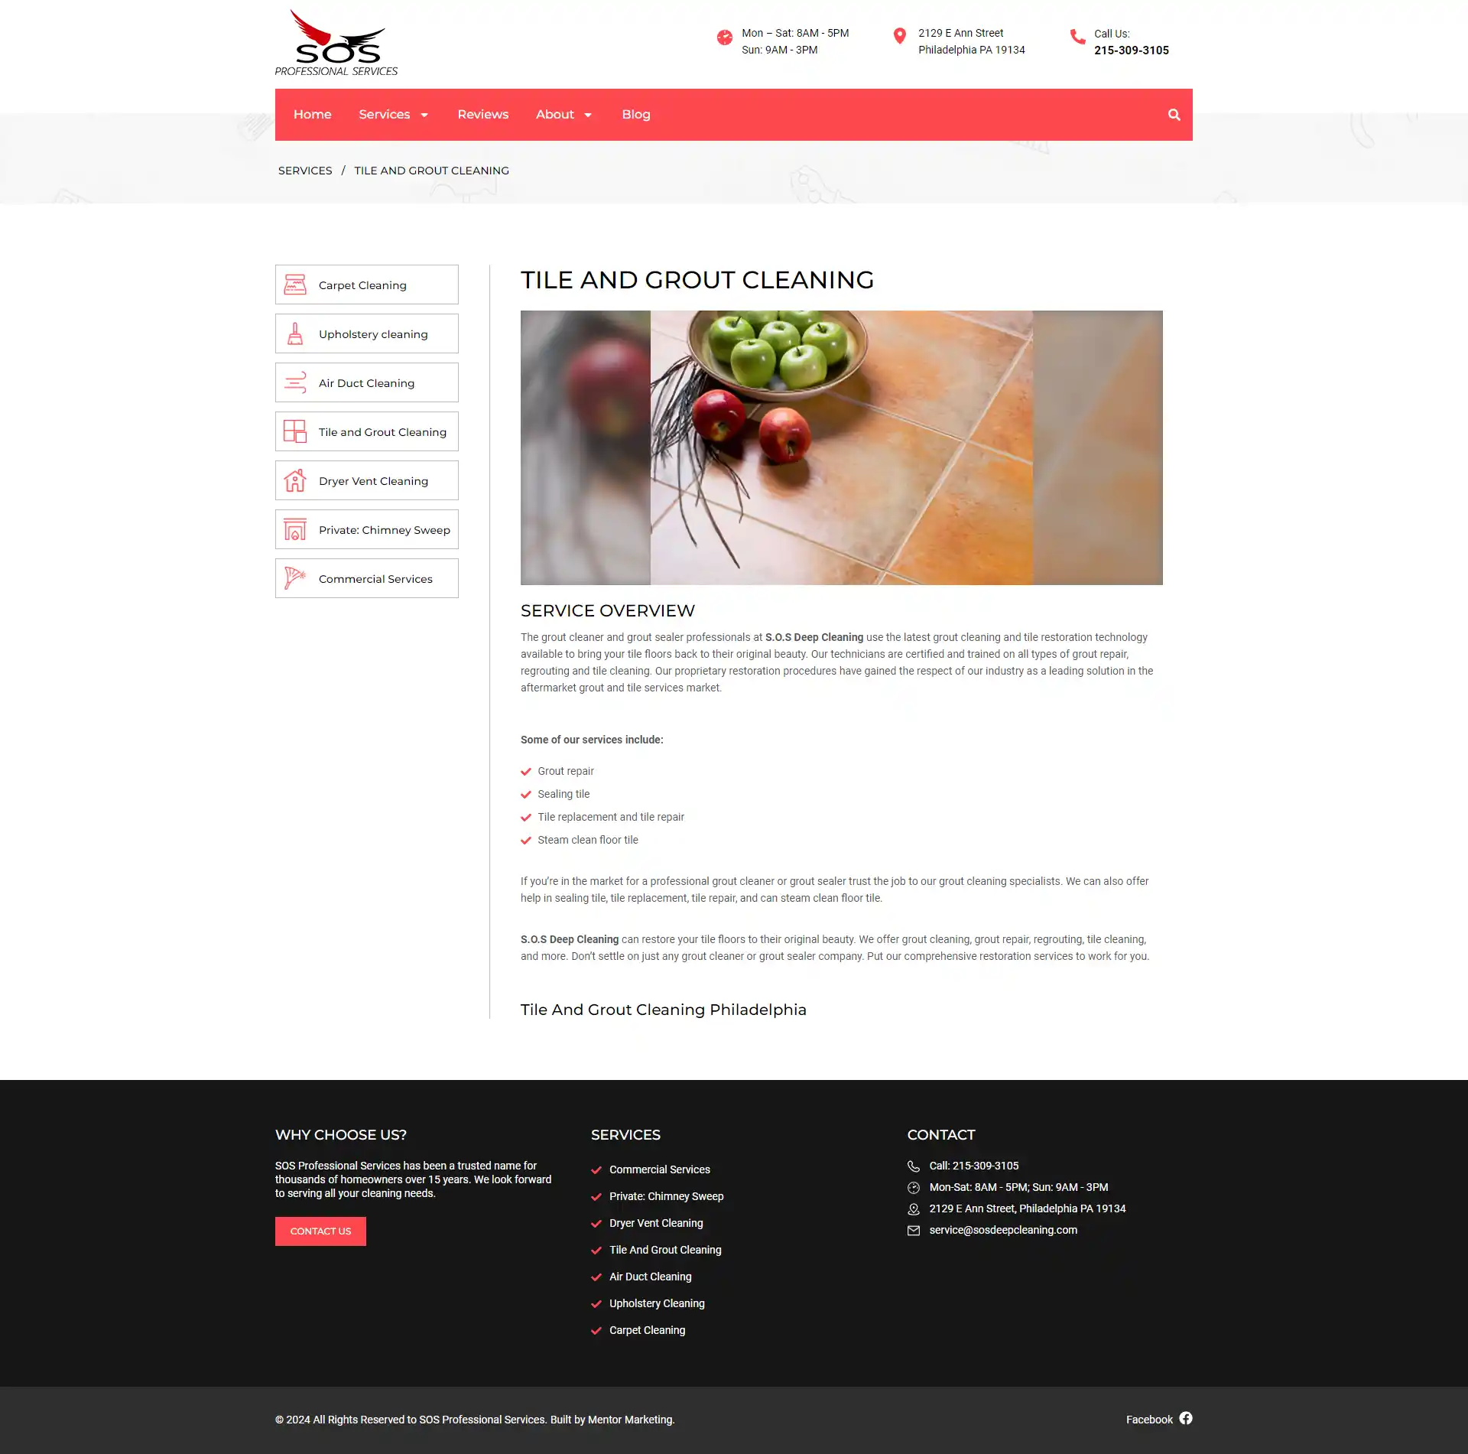1468x1454 pixels.
Task: Click the Dryer Vent Cleaning service icon
Action: [295, 480]
